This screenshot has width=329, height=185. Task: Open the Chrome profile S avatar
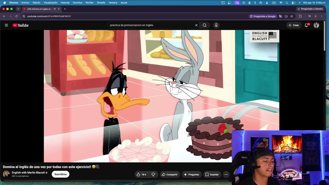316,16
